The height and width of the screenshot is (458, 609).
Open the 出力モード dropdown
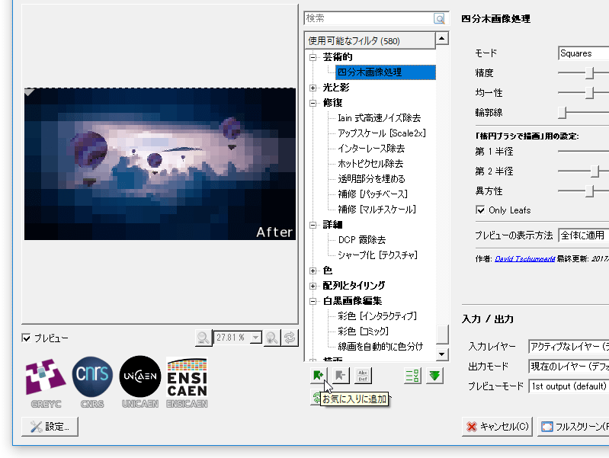569,366
